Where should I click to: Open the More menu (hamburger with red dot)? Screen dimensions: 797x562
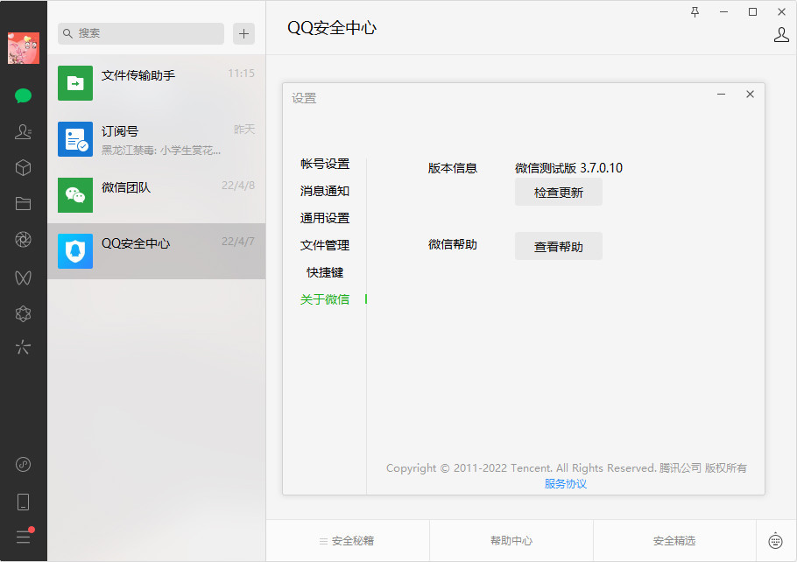(23, 537)
